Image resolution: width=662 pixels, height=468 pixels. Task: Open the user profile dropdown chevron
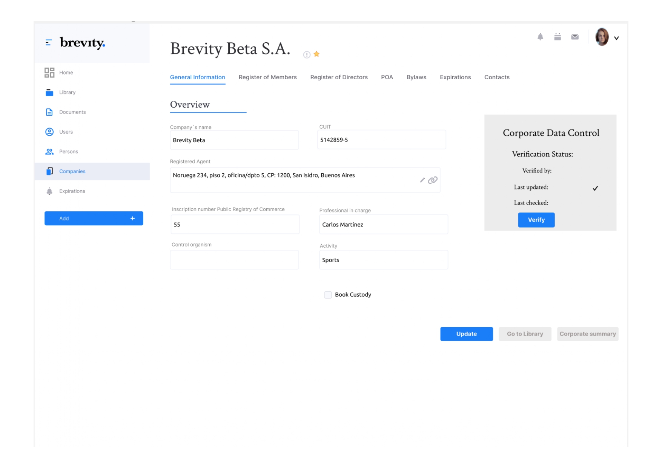pos(617,38)
